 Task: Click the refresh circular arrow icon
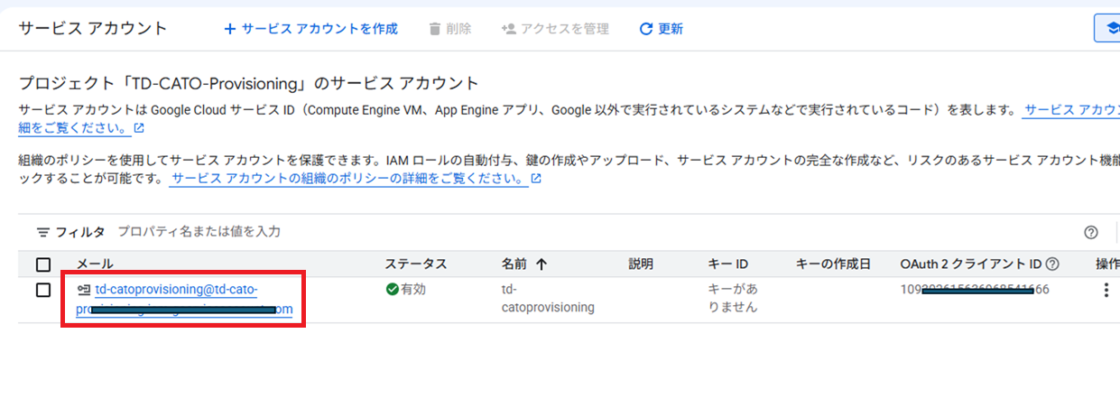pyautogui.click(x=645, y=29)
